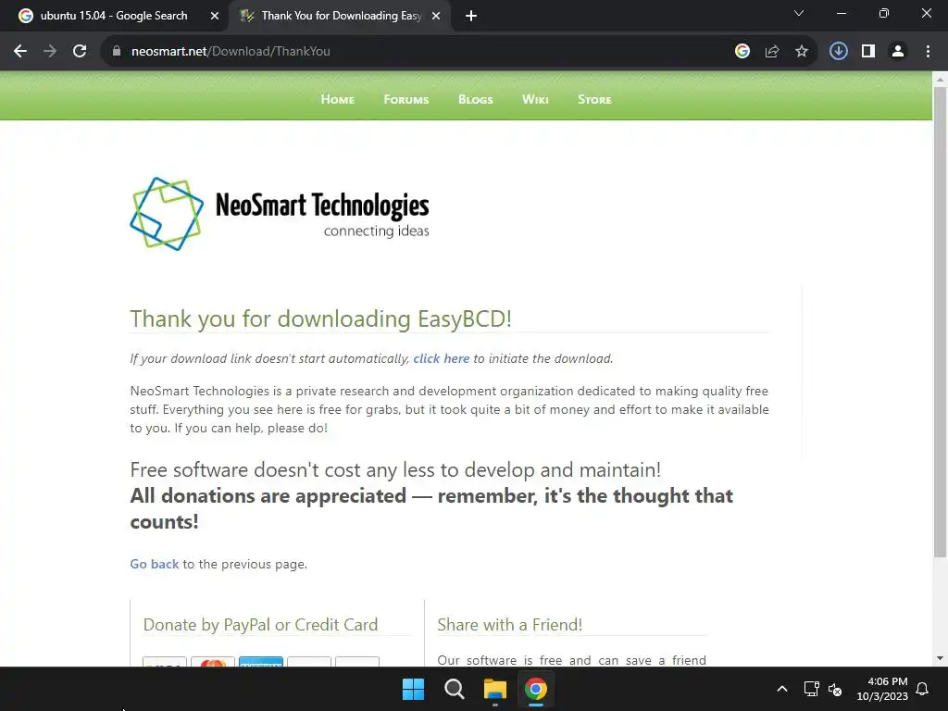Screen dimensions: 948x711
Task: Close the Thank You for Downloading tab
Action: [436, 17]
